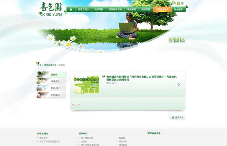Viewport: 227px width, 146px height.
Task: Select 新聞稿 in the sidebar menu
Action: [51, 74]
